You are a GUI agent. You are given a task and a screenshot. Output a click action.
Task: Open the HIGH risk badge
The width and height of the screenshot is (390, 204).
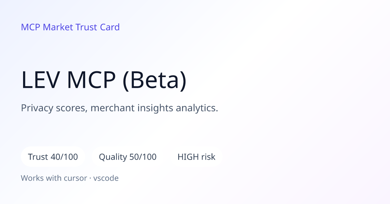tap(196, 157)
